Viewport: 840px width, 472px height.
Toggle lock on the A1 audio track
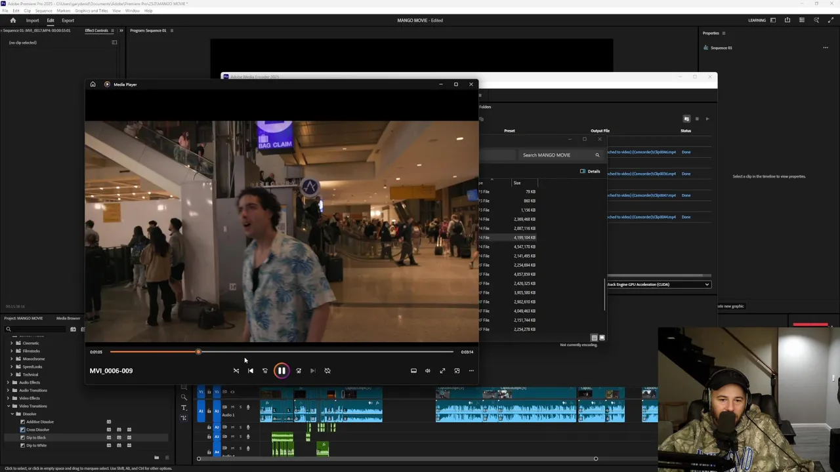[x=209, y=411]
